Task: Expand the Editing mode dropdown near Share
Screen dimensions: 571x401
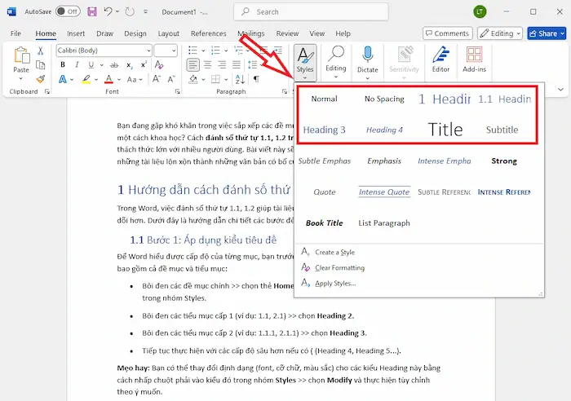Action: coord(501,33)
